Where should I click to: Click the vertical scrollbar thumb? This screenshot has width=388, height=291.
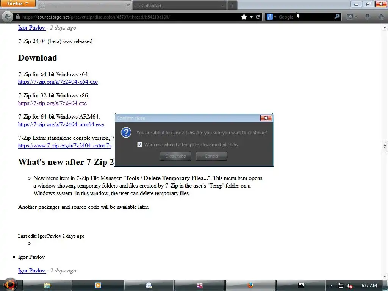coord(385,146)
